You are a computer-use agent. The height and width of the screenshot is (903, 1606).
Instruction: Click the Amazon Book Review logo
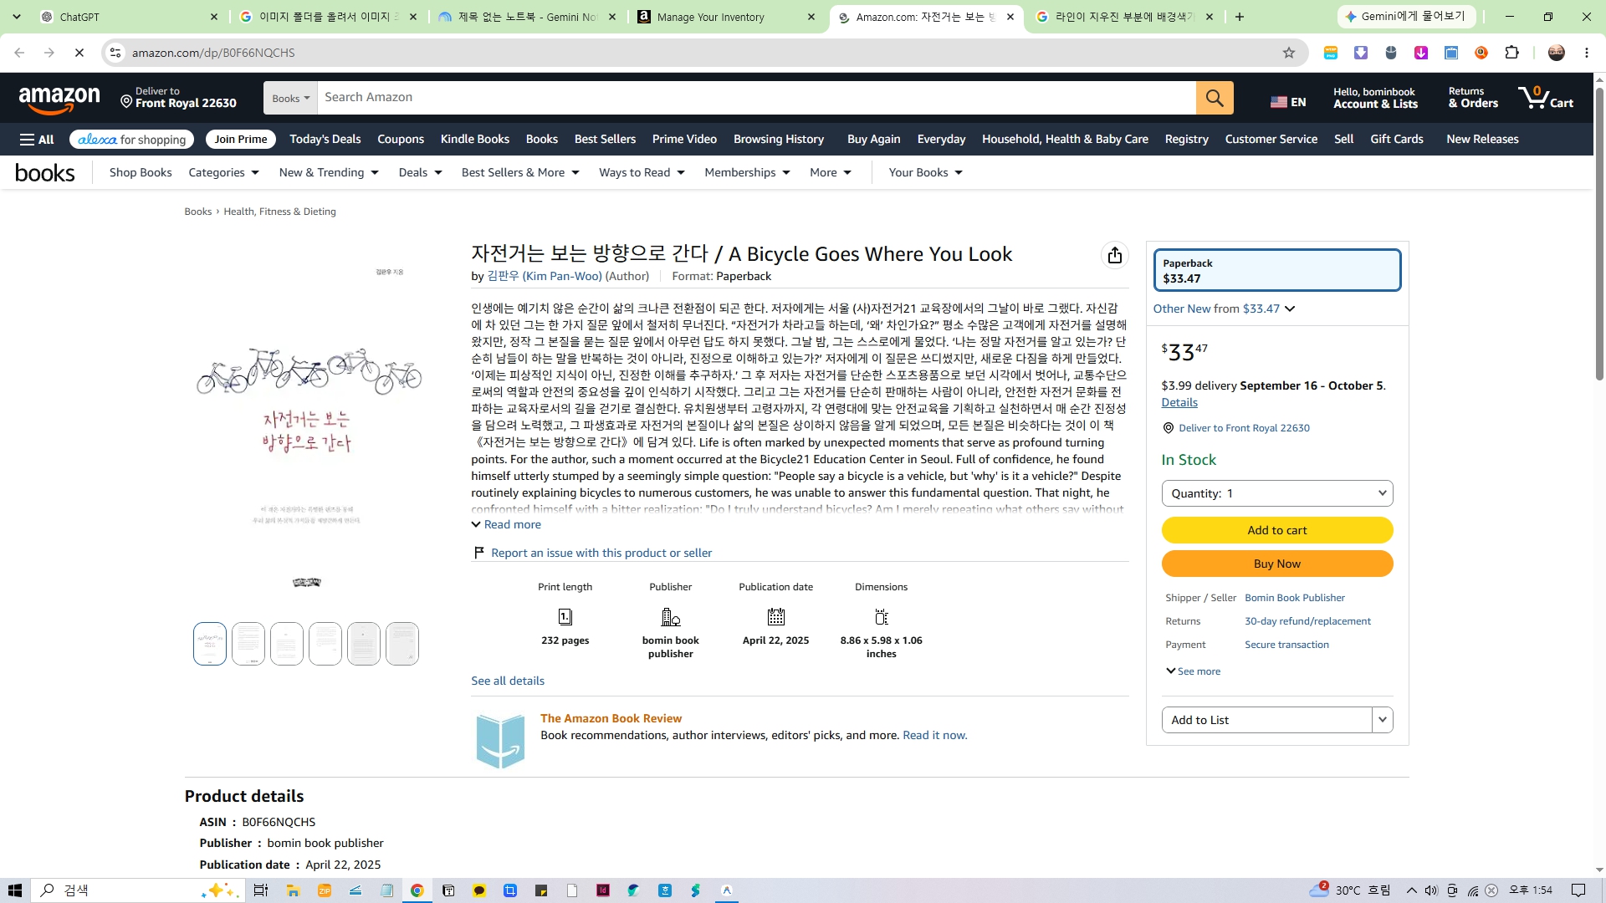tap(500, 741)
